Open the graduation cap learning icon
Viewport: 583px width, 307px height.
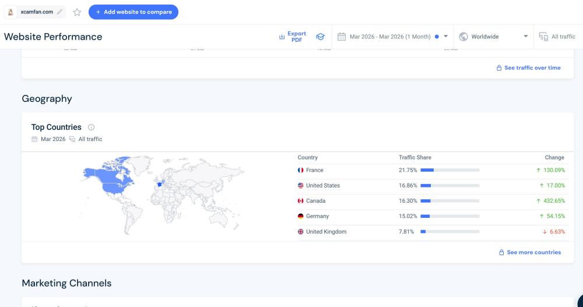click(x=320, y=37)
